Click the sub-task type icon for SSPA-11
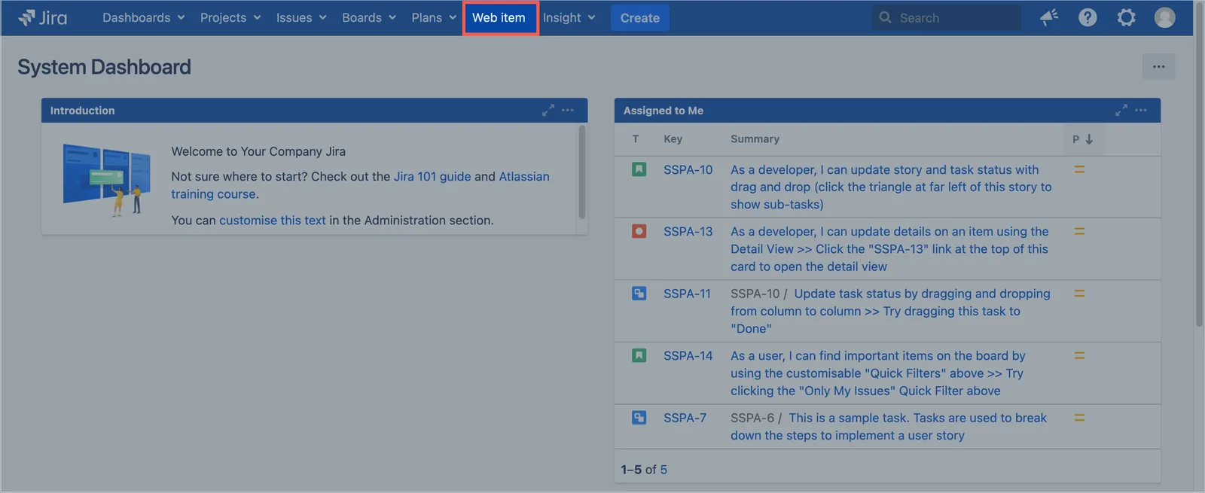The image size is (1205, 493). coord(639,294)
